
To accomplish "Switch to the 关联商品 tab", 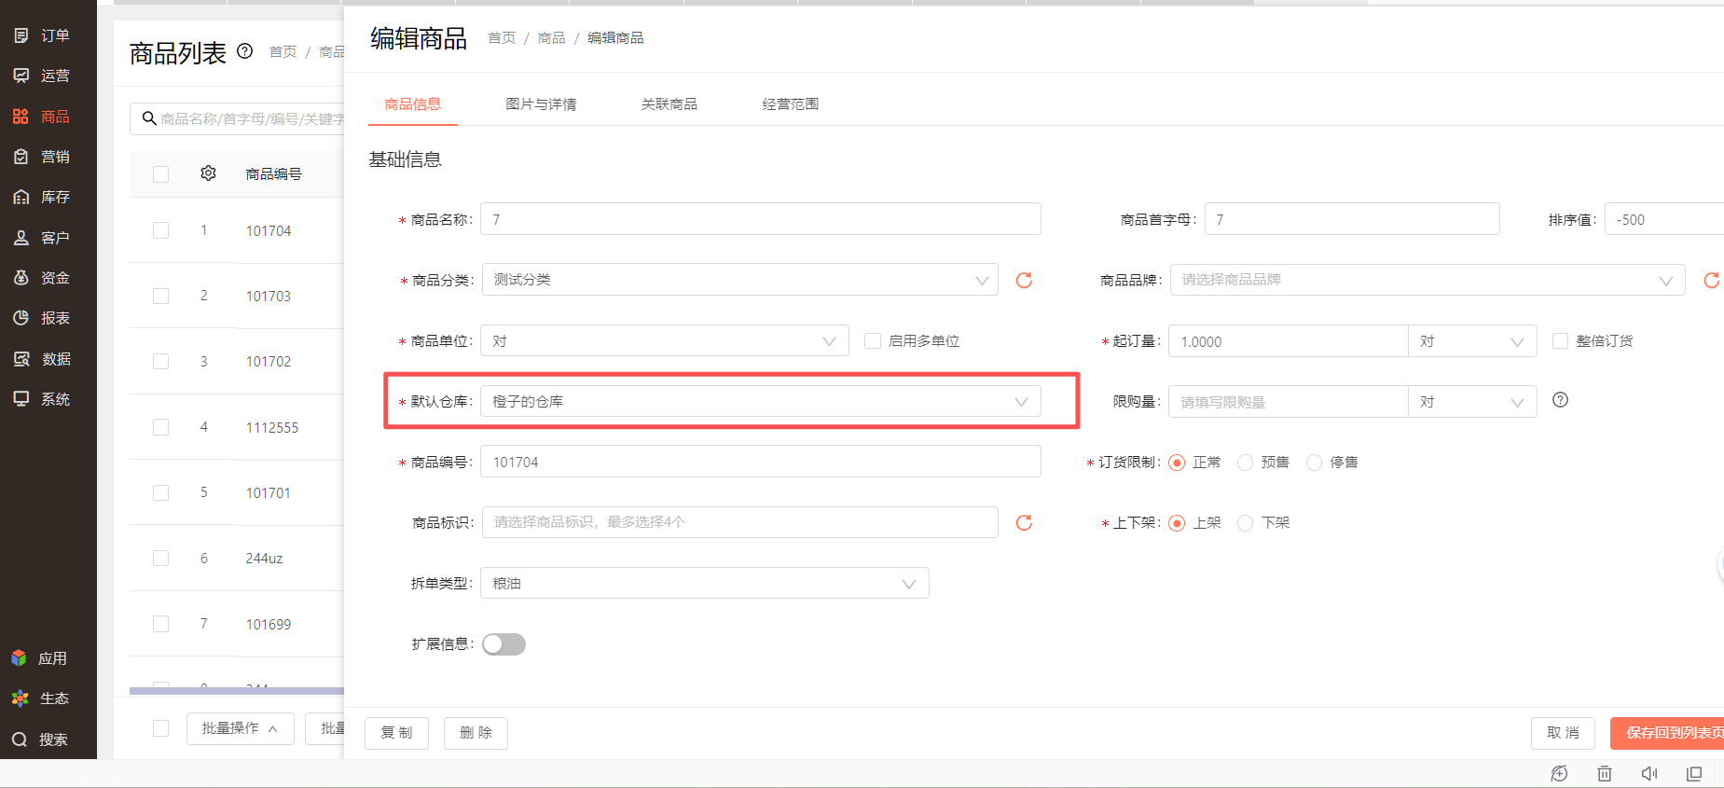I will click(669, 104).
